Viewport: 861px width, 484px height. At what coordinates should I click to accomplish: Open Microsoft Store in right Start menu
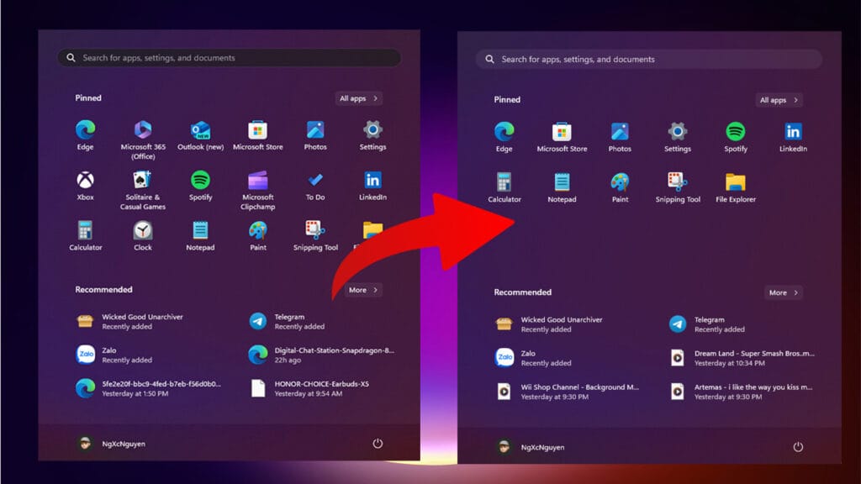coord(562,137)
